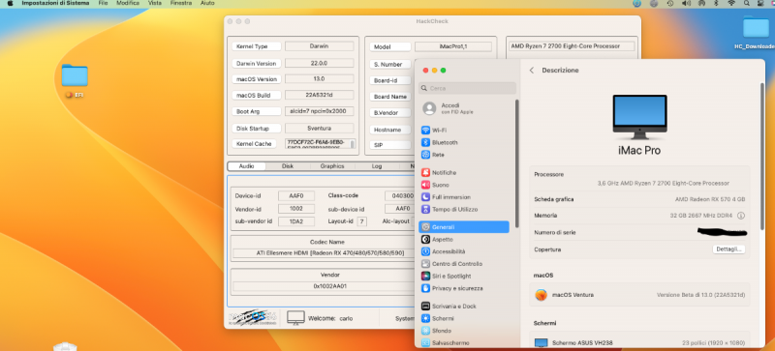
Task: Click the Dettagli button for Copertura
Action: point(728,249)
